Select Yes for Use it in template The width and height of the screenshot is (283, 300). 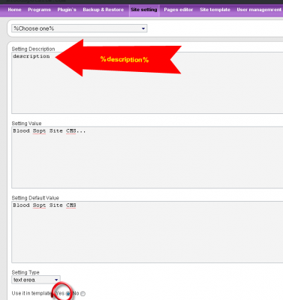pos(68,293)
